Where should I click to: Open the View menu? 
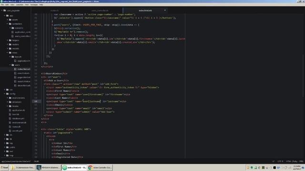pyautogui.click(x=12, y=5)
